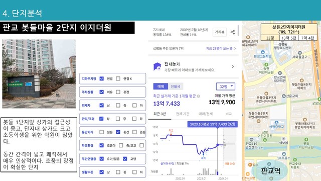Expand the 집 내놓기 chevron arrow

[x=233, y=67]
